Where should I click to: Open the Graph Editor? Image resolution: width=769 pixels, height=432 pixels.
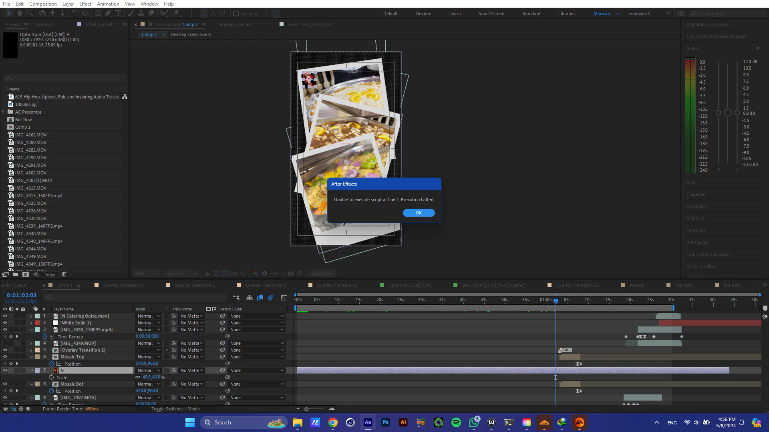click(x=284, y=298)
